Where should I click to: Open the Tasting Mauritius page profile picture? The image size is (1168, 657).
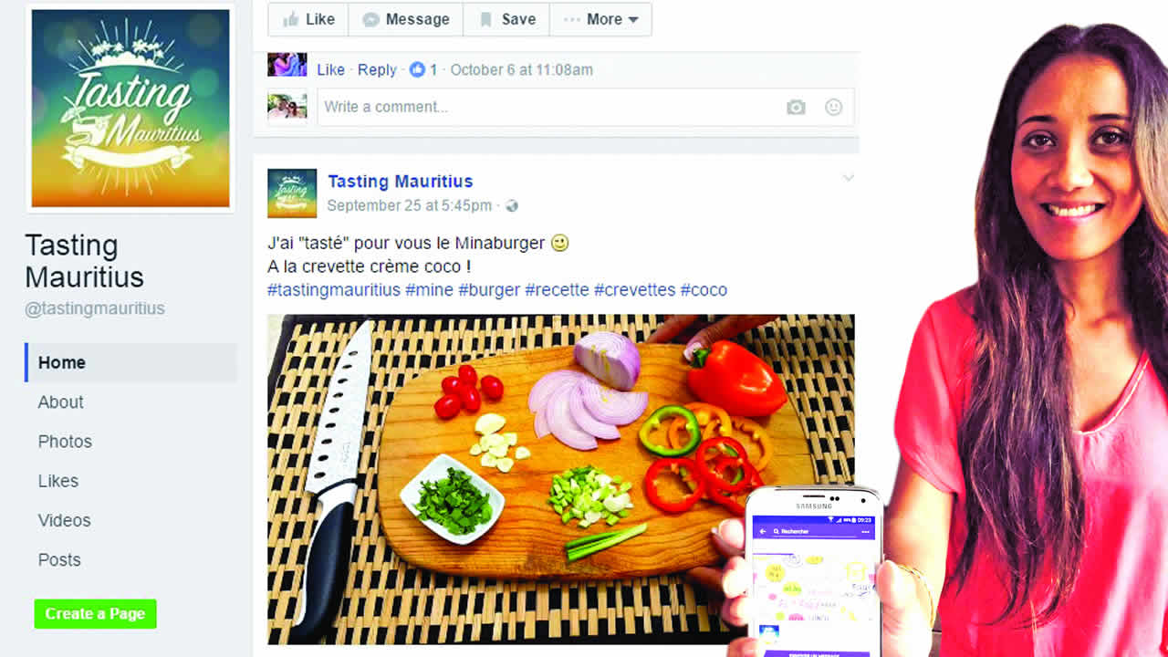[130, 109]
